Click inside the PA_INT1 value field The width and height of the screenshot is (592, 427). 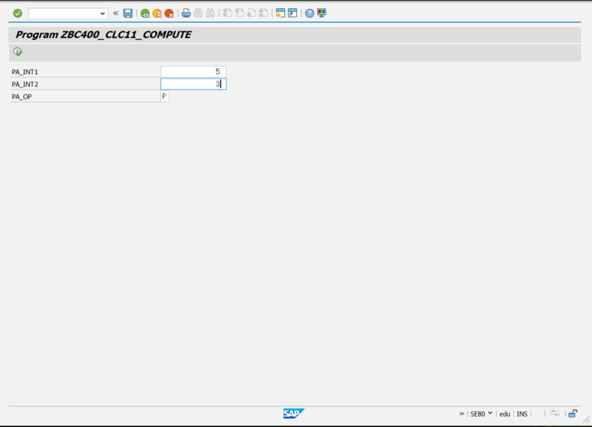point(192,71)
